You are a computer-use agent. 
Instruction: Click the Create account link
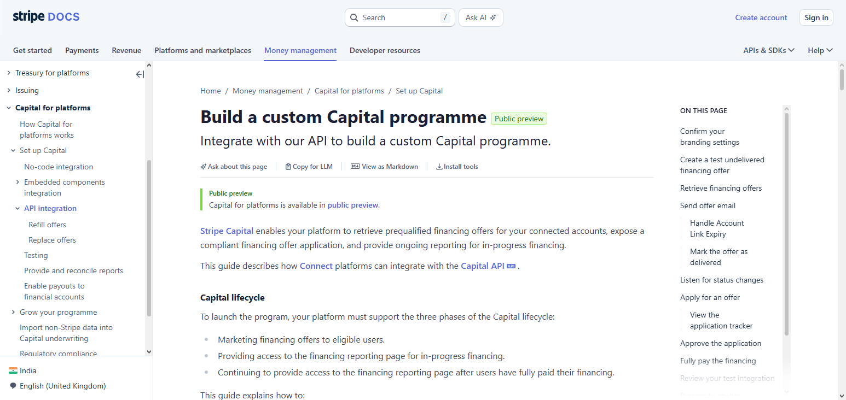coord(761,17)
